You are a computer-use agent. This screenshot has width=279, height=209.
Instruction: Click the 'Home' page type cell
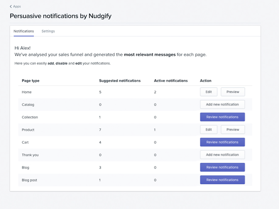(x=27, y=92)
